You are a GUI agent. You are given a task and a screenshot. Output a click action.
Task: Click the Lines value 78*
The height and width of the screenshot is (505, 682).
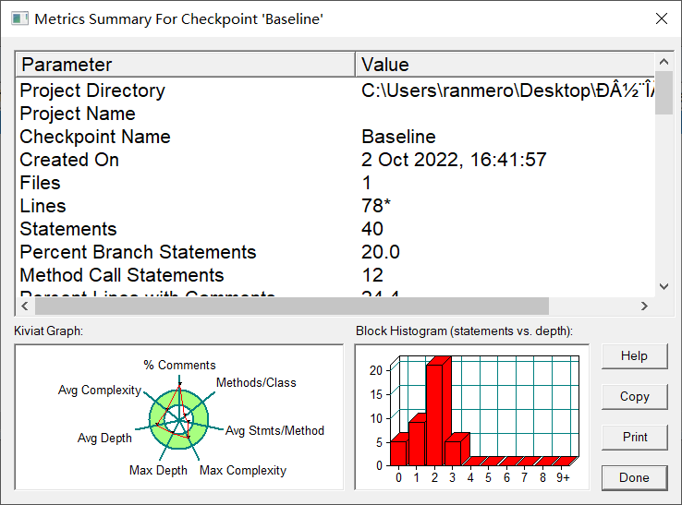click(x=376, y=206)
